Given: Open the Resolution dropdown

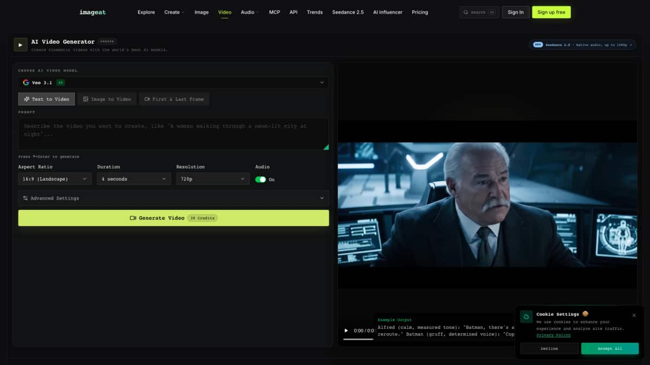Looking at the screenshot, I should coord(213,179).
